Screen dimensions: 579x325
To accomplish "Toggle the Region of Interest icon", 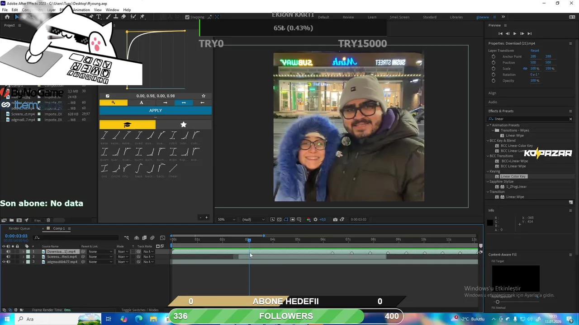I will pyautogui.click(x=293, y=219).
